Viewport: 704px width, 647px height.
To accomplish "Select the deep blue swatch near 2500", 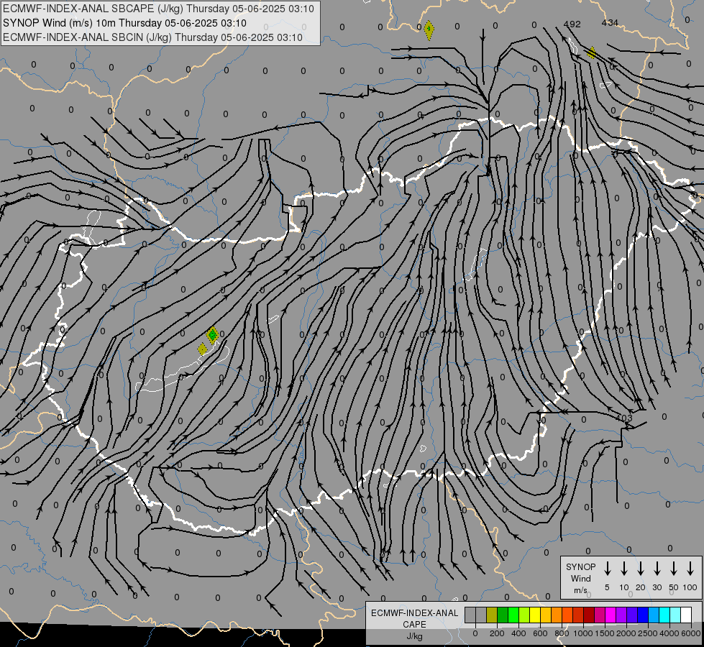I will (x=643, y=615).
